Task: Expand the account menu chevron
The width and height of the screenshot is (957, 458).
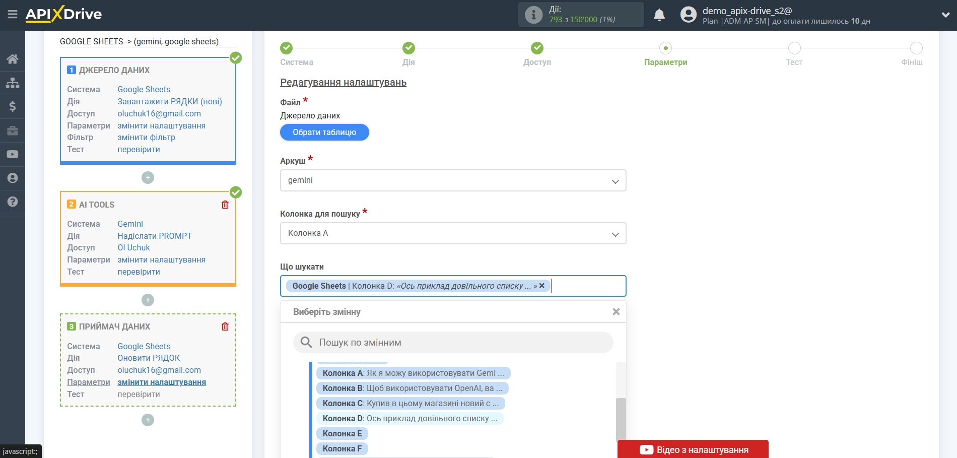Action: point(945,15)
